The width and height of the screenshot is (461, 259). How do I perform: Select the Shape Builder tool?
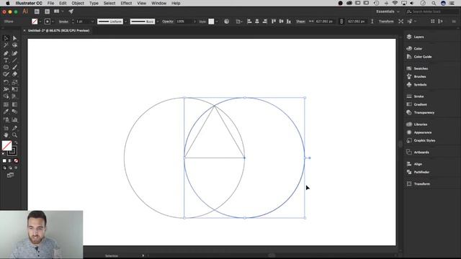tap(6, 96)
